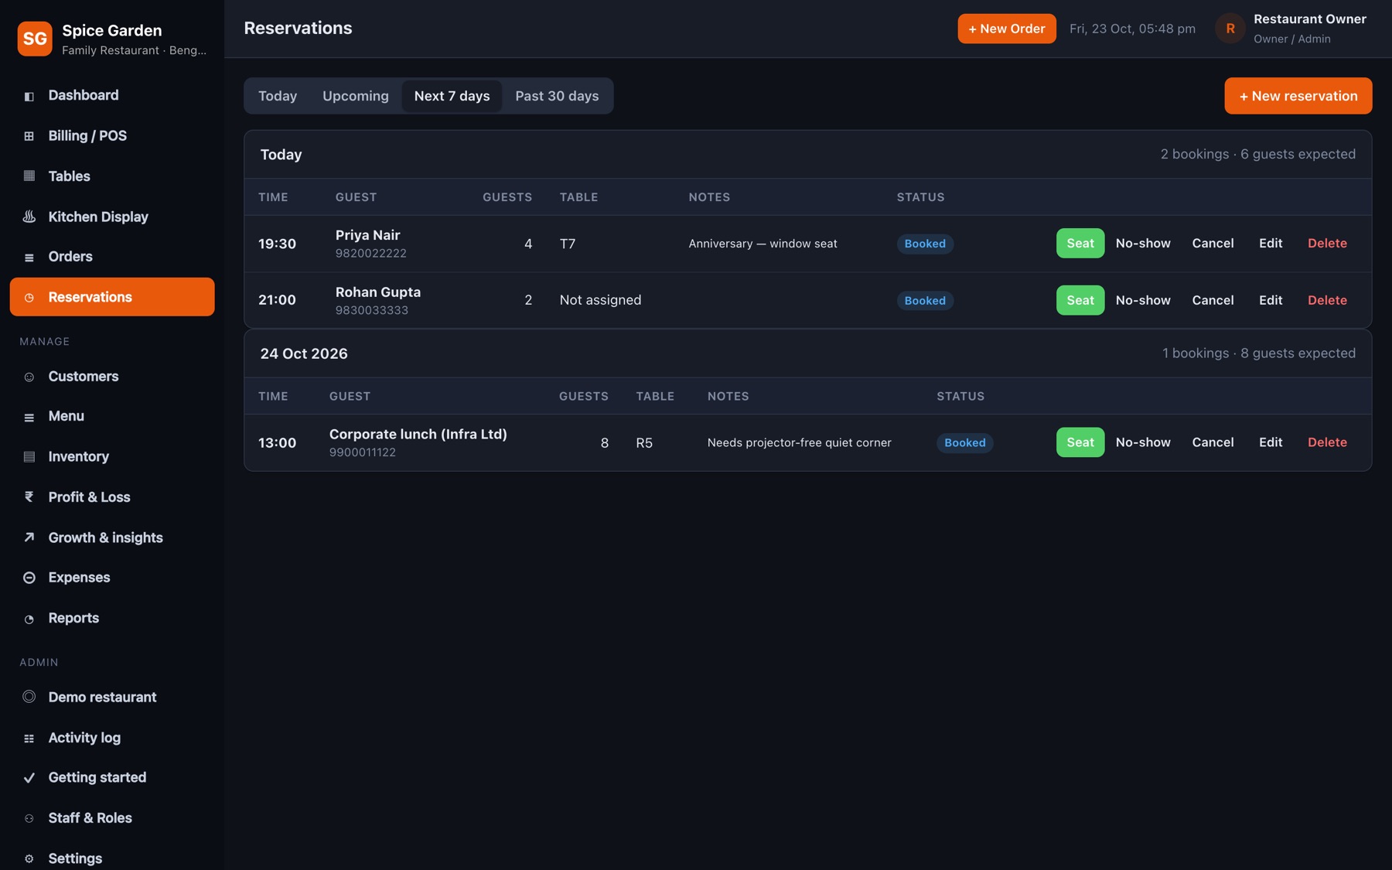Click Rohan Gupta's Booked status badge
The height and width of the screenshot is (870, 1392).
pos(925,301)
